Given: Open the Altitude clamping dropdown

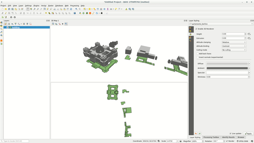Looking at the screenshot, I should tap(234, 42).
